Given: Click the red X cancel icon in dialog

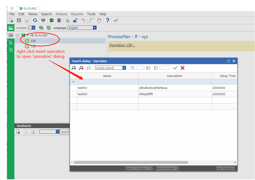Looking at the screenshot, I should pos(183,68).
